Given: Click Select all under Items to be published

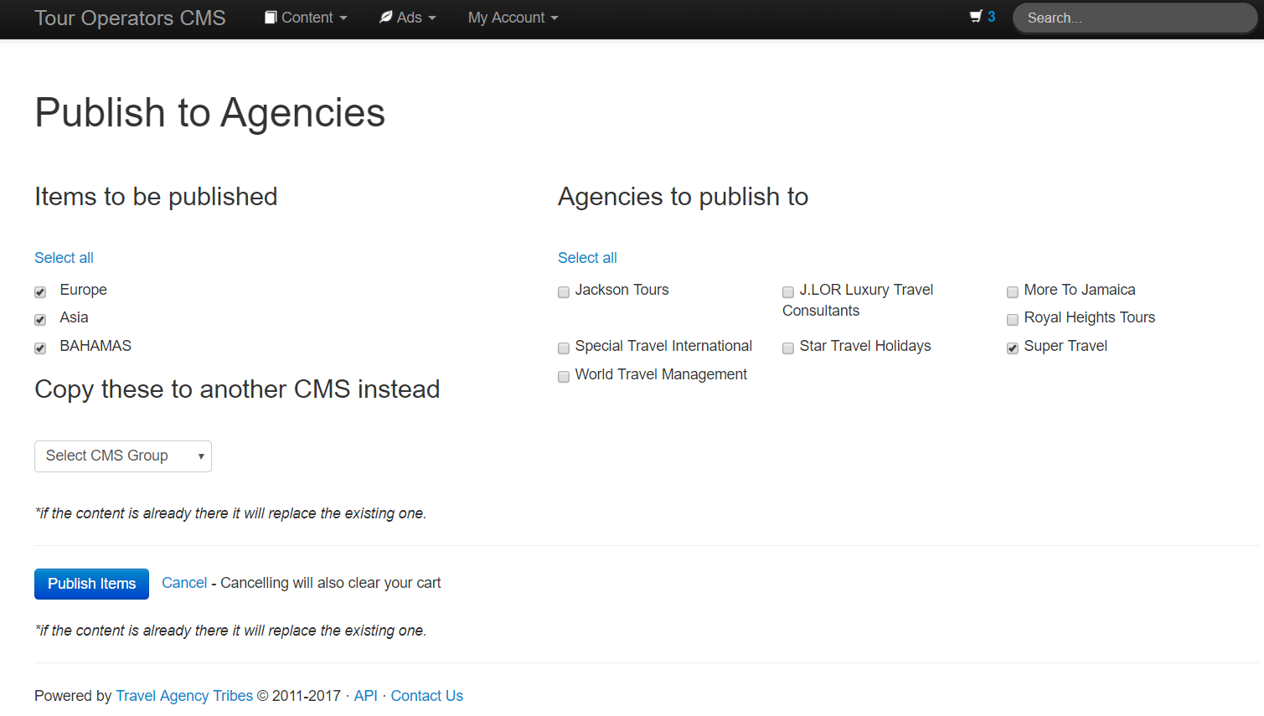Looking at the screenshot, I should click(64, 258).
